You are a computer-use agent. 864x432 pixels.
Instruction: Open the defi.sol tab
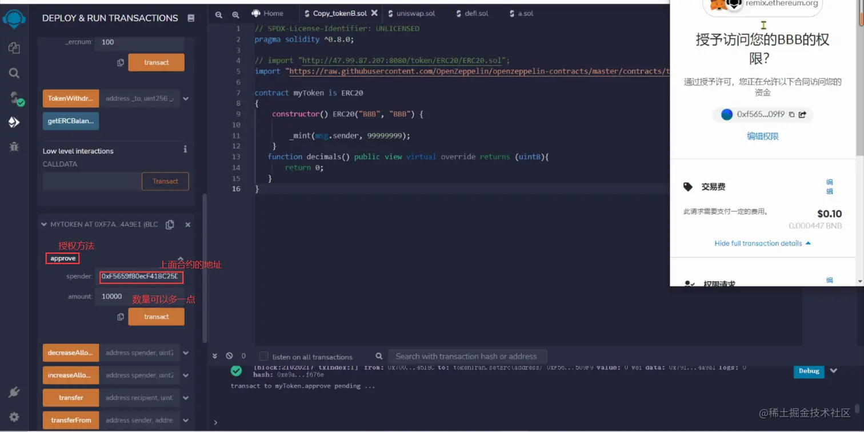point(473,13)
